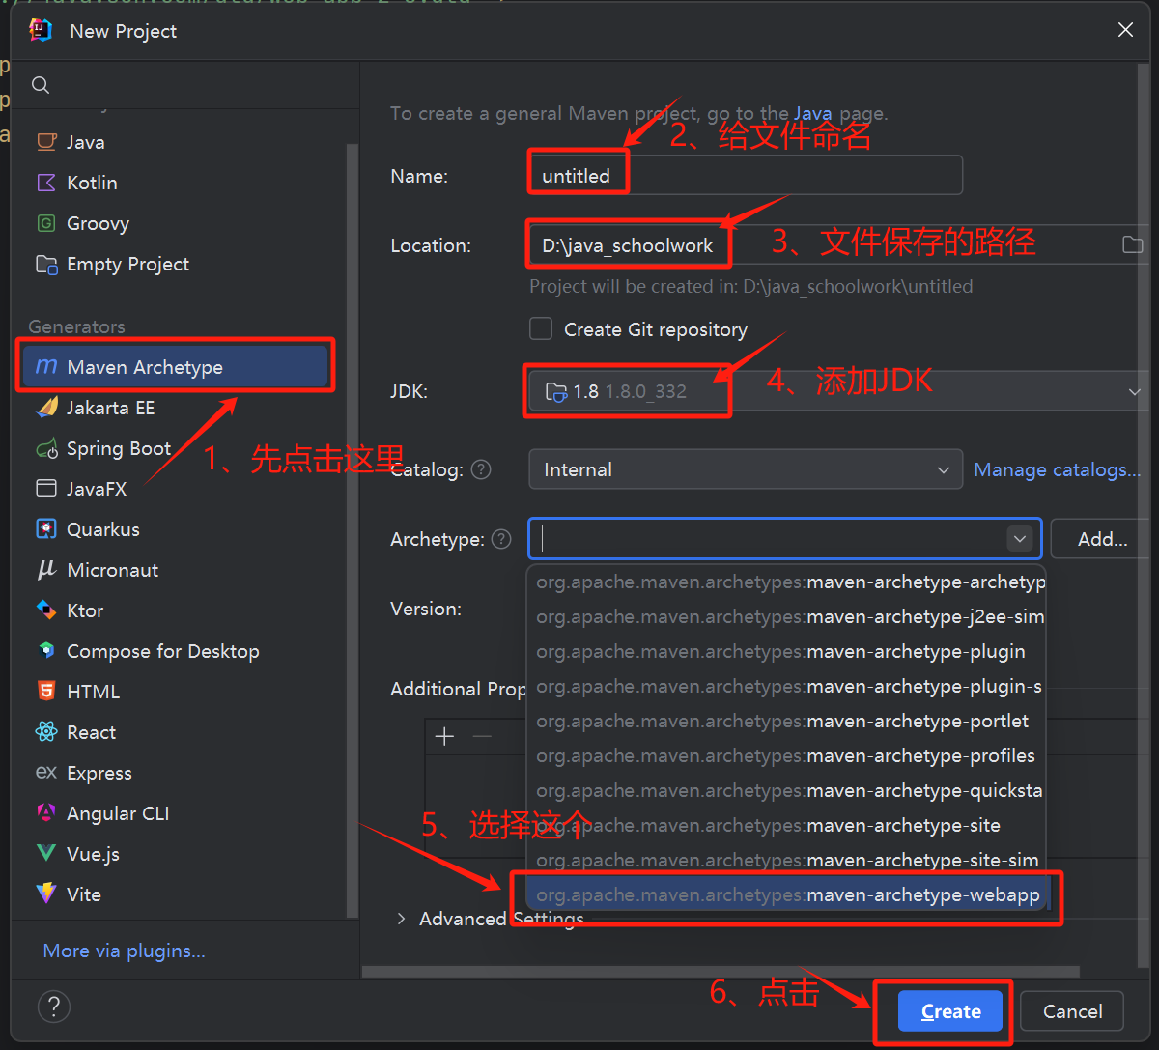Choose maven-archetype-site entry
1159x1050 pixels.
[x=788, y=825]
